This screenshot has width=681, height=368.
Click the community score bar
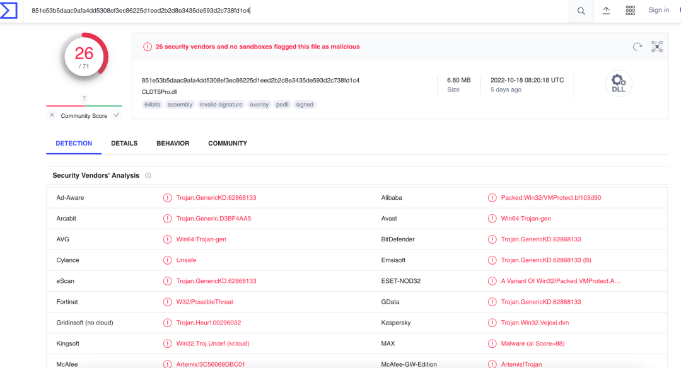[84, 105]
